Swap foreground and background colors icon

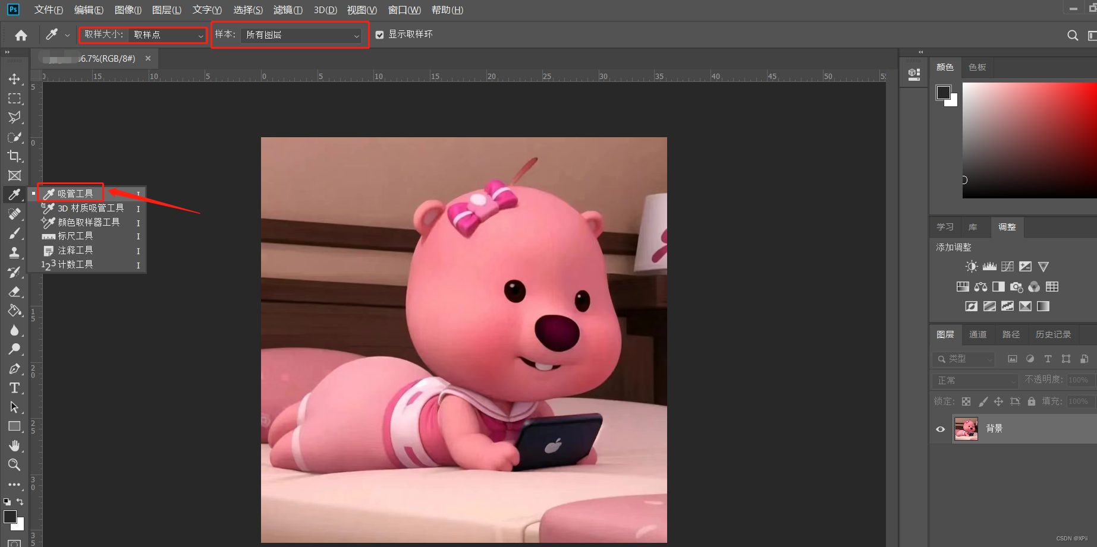click(20, 502)
